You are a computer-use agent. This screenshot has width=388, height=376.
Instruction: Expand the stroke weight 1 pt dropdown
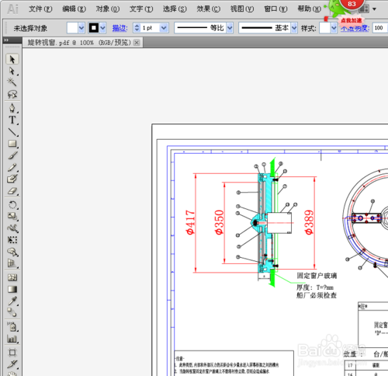(x=164, y=28)
